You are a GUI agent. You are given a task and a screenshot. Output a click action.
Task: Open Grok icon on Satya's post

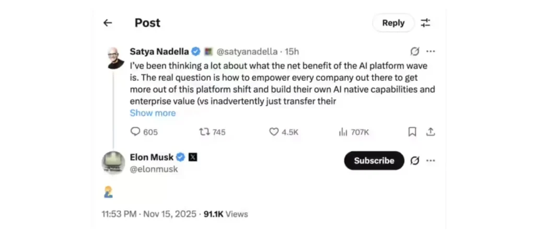coord(415,52)
